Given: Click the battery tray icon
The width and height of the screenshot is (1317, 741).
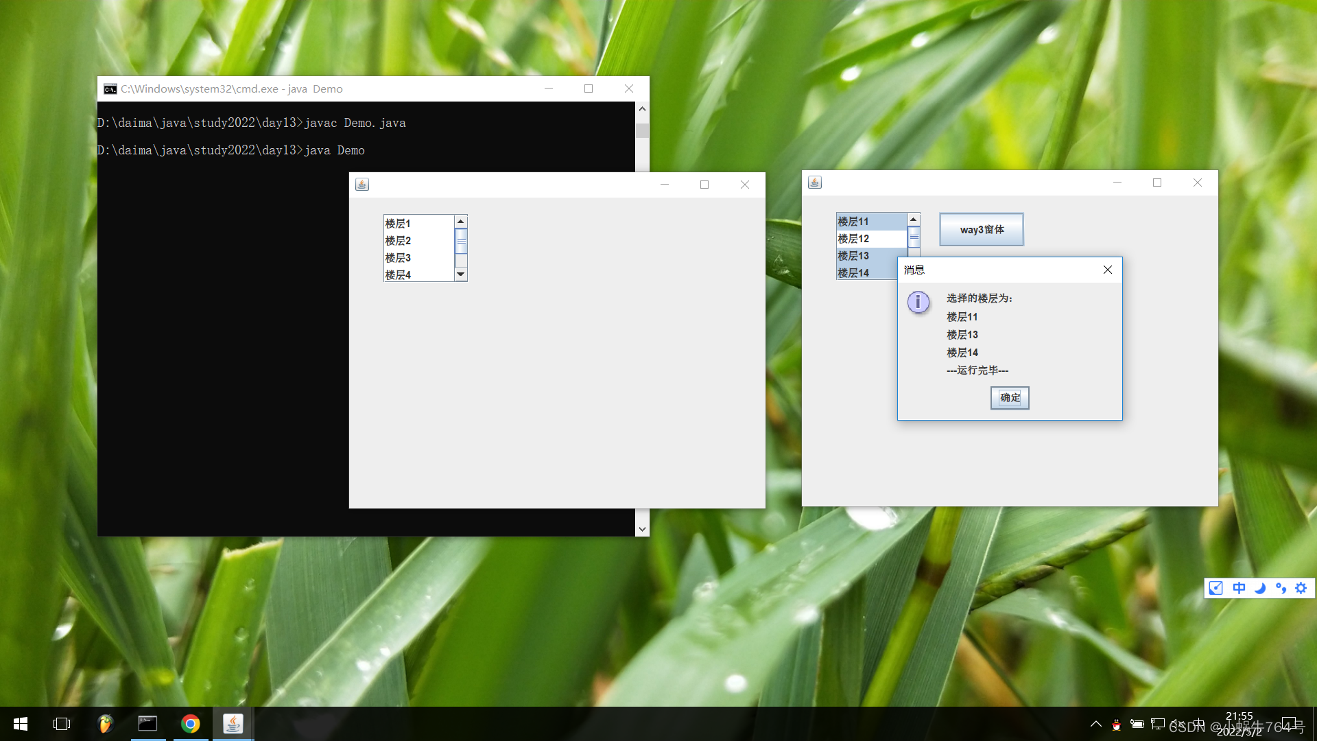Looking at the screenshot, I should pyautogui.click(x=1137, y=724).
